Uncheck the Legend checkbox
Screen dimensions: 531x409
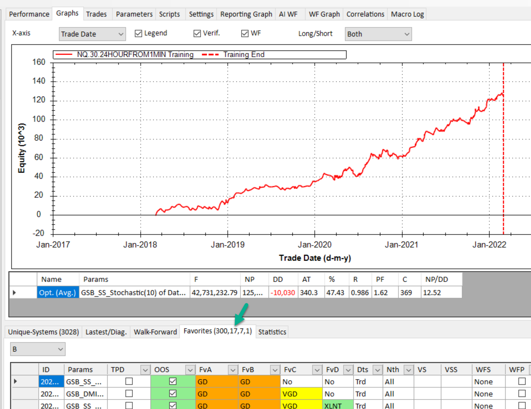139,34
